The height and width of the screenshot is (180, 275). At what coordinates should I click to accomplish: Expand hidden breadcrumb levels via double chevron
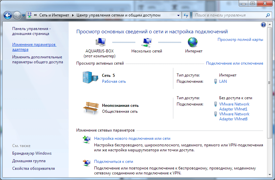pyautogui.click(x=35, y=15)
